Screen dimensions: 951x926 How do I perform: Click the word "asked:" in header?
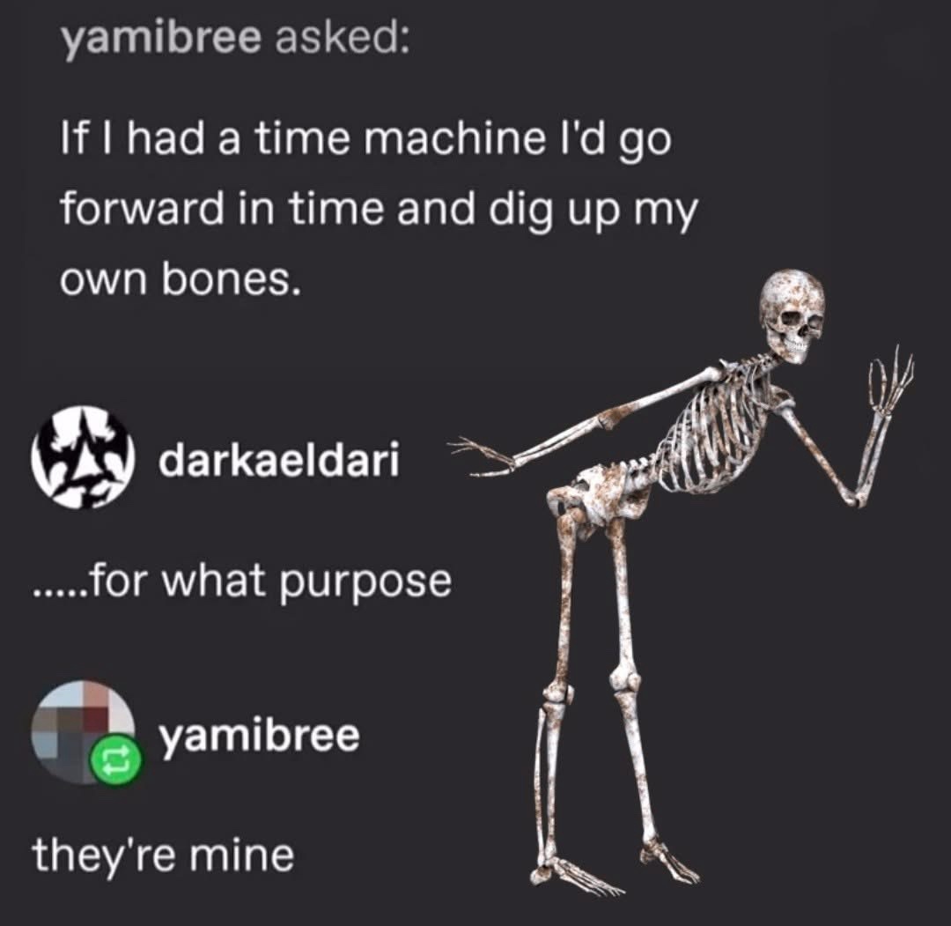[x=340, y=39]
